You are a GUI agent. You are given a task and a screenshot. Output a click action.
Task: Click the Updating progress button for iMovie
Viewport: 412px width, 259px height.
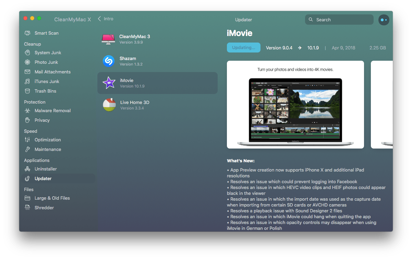click(243, 47)
